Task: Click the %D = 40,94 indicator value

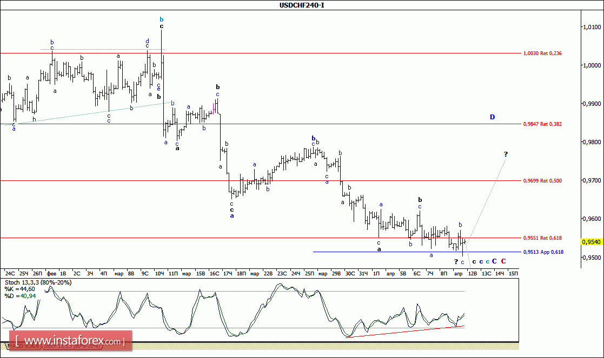Action: (20, 296)
